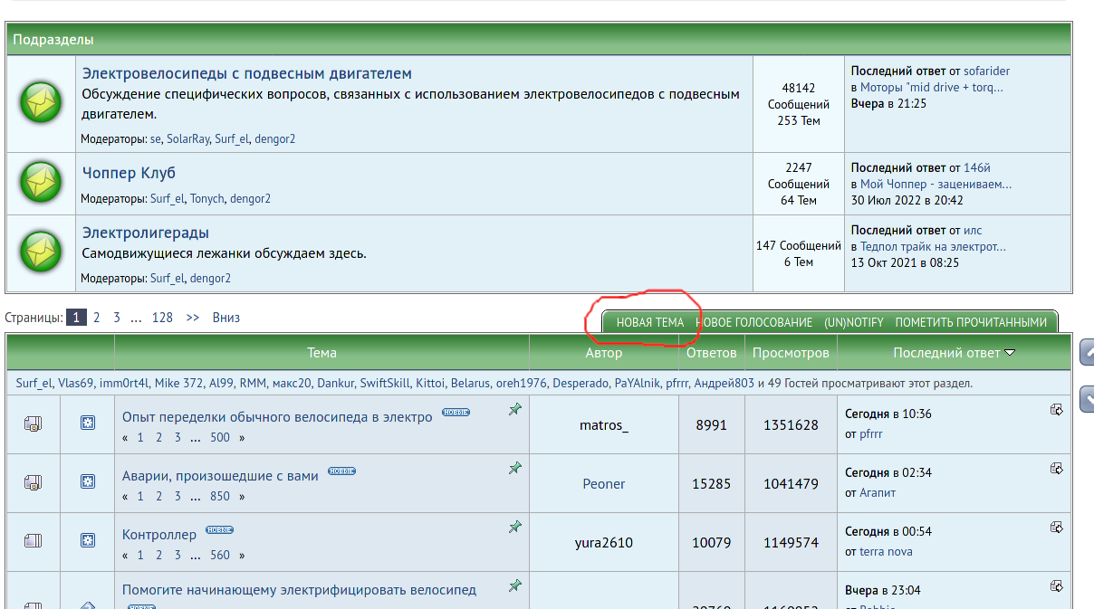1094x609 pixels.
Task: Go to page 128 in top pagination
Action: pyautogui.click(x=162, y=318)
